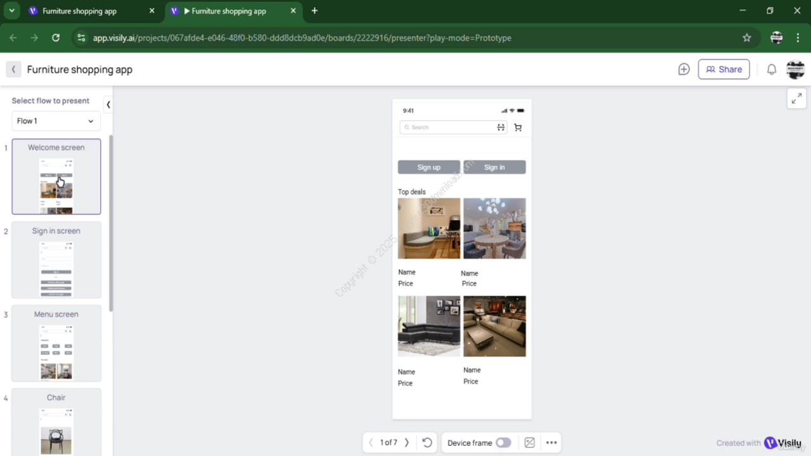
Task: Open the Flow 1 dropdown
Action: click(56, 121)
